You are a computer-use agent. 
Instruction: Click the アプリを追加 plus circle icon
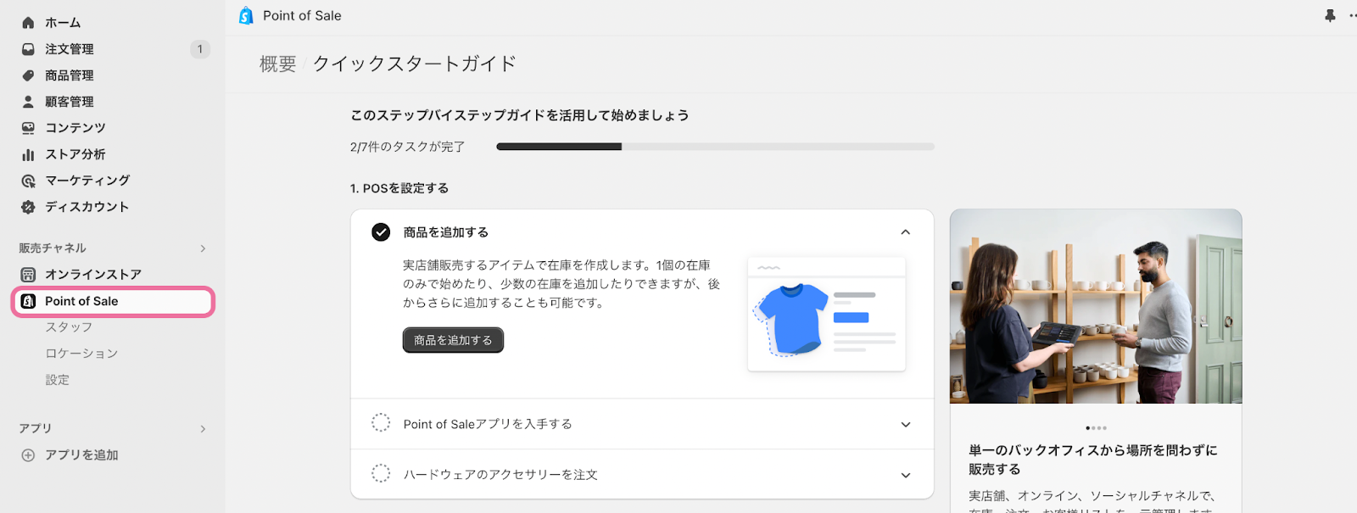(28, 455)
